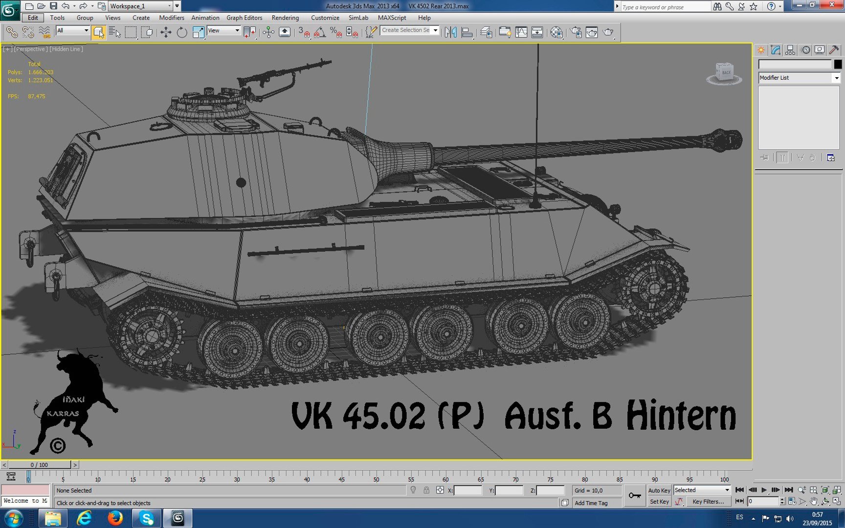Click the Select and Uniform Scale tool
845x528 pixels.
(x=198, y=33)
